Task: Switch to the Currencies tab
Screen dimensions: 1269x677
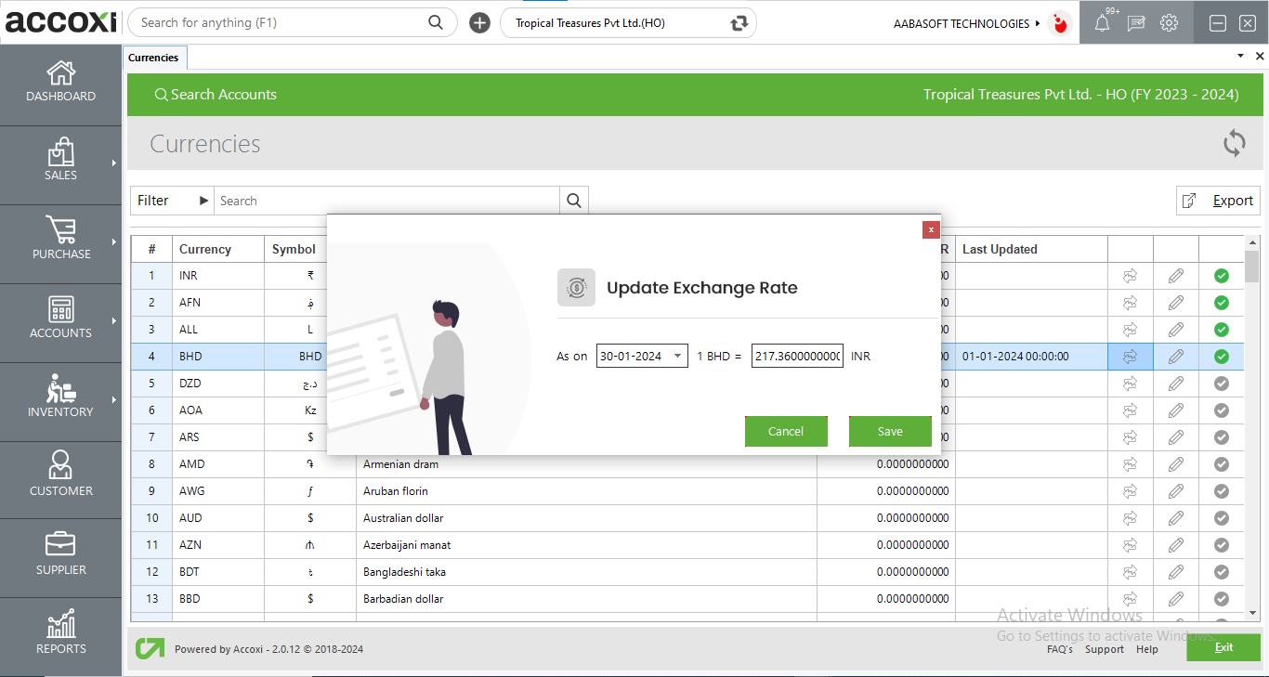Action: point(154,57)
